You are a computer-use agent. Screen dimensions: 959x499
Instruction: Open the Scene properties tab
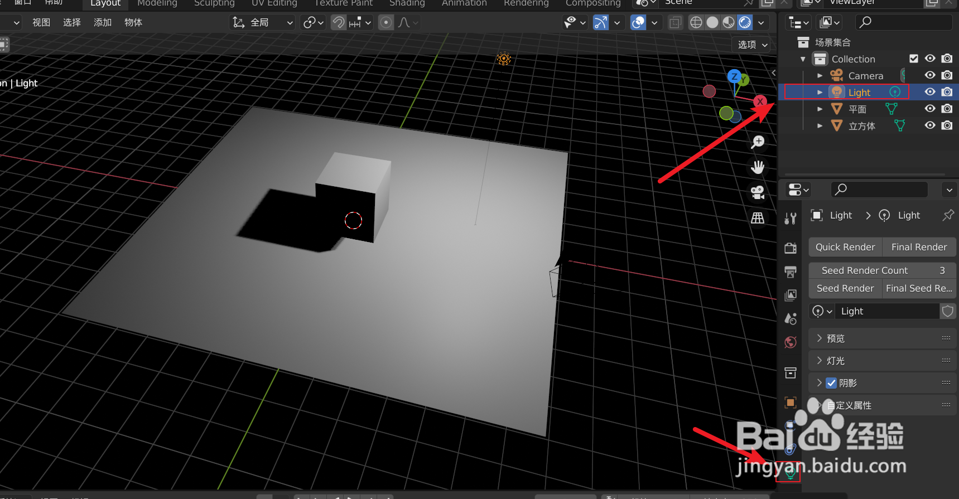(x=791, y=318)
